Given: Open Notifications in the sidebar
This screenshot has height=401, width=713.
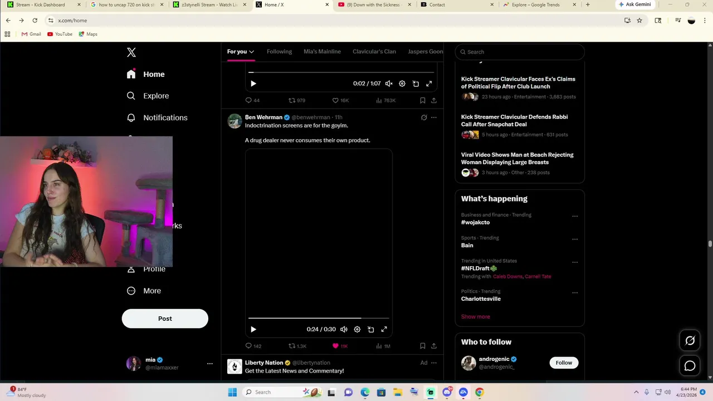Looking at the screenshot, I should (x=157, y=118).
